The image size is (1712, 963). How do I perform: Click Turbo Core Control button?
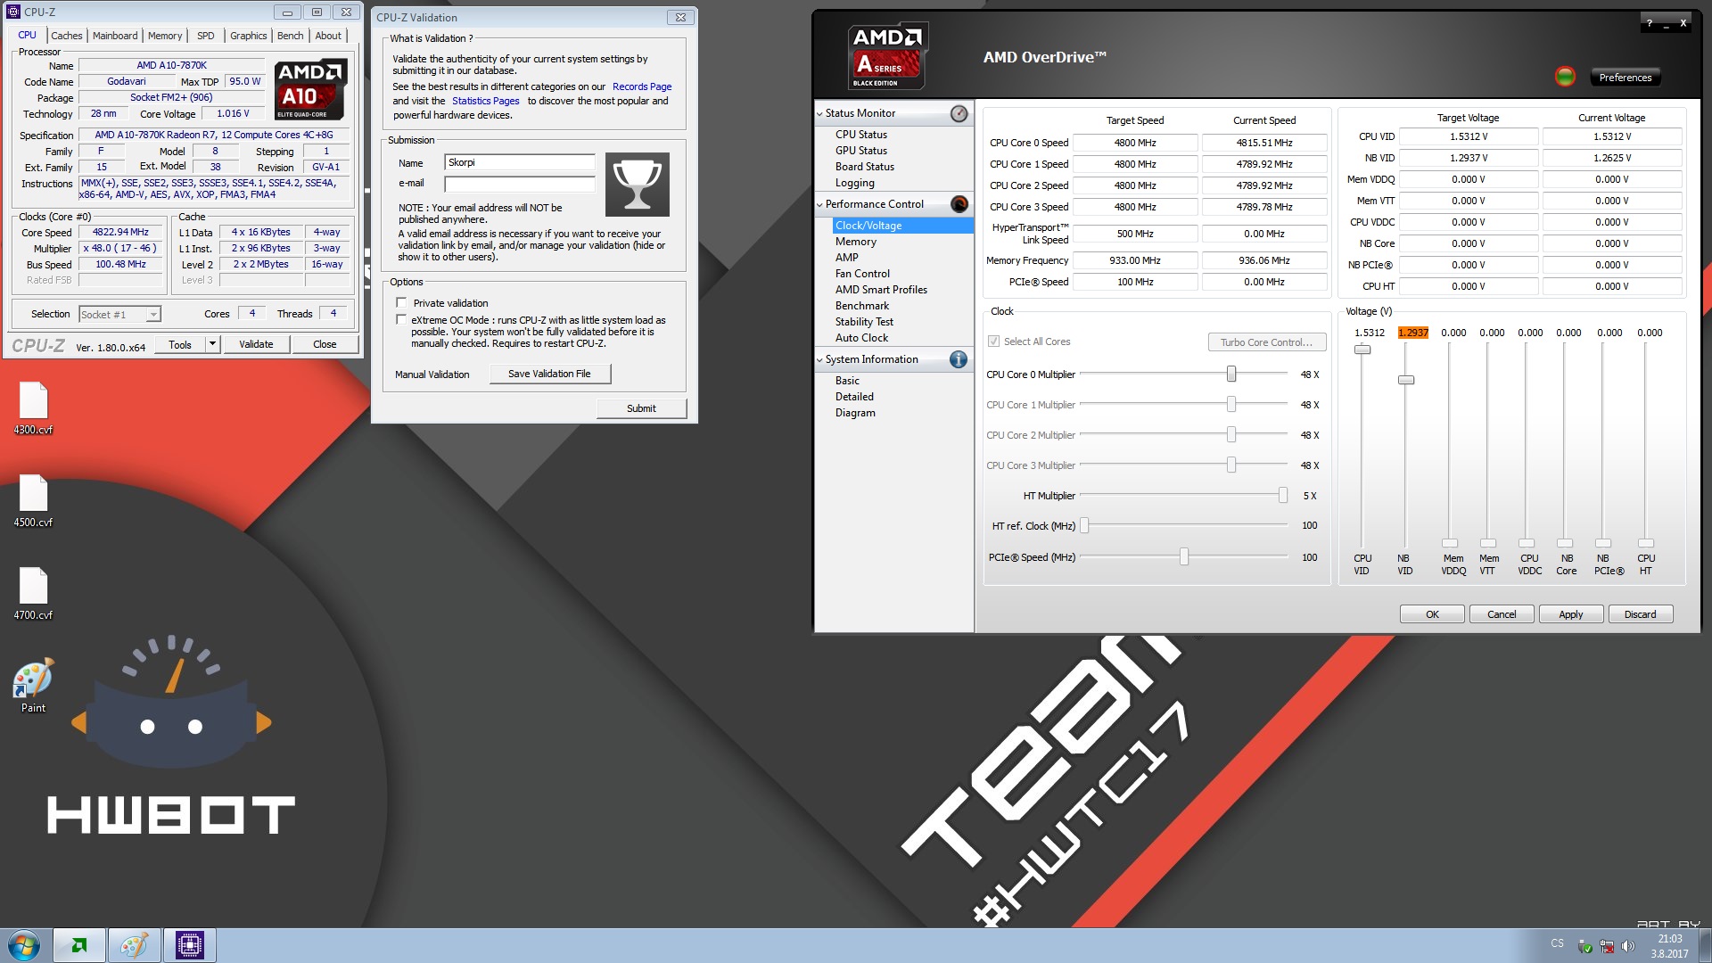[1266, 342]
